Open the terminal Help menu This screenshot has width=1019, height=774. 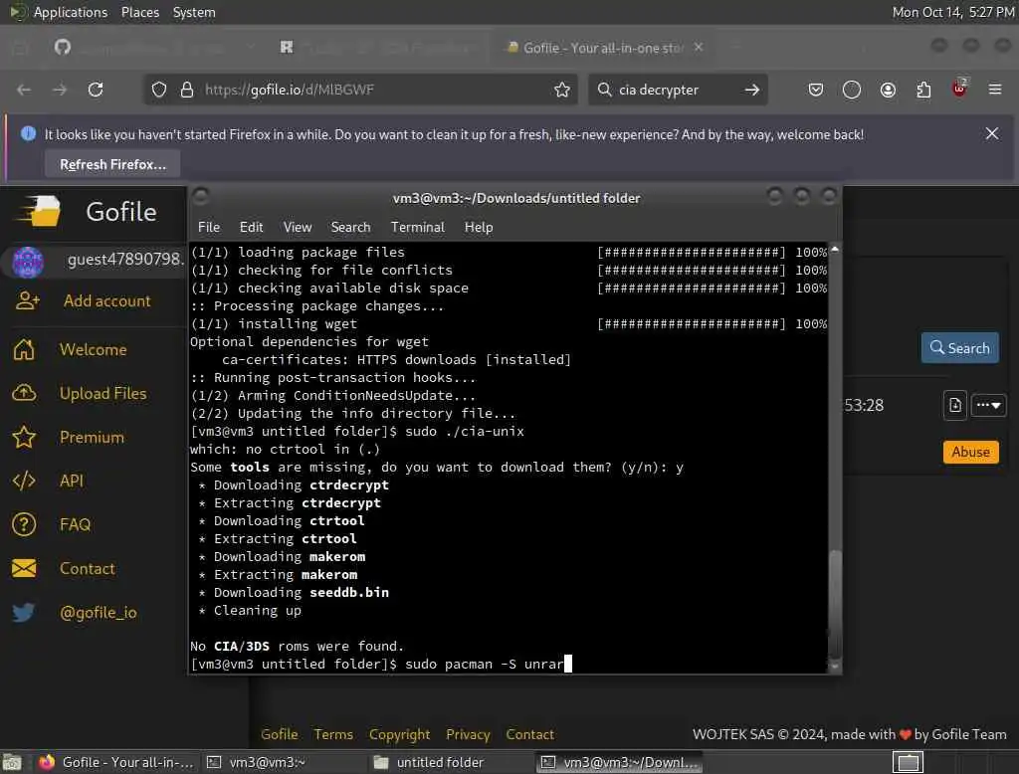[x=479, y=227]
